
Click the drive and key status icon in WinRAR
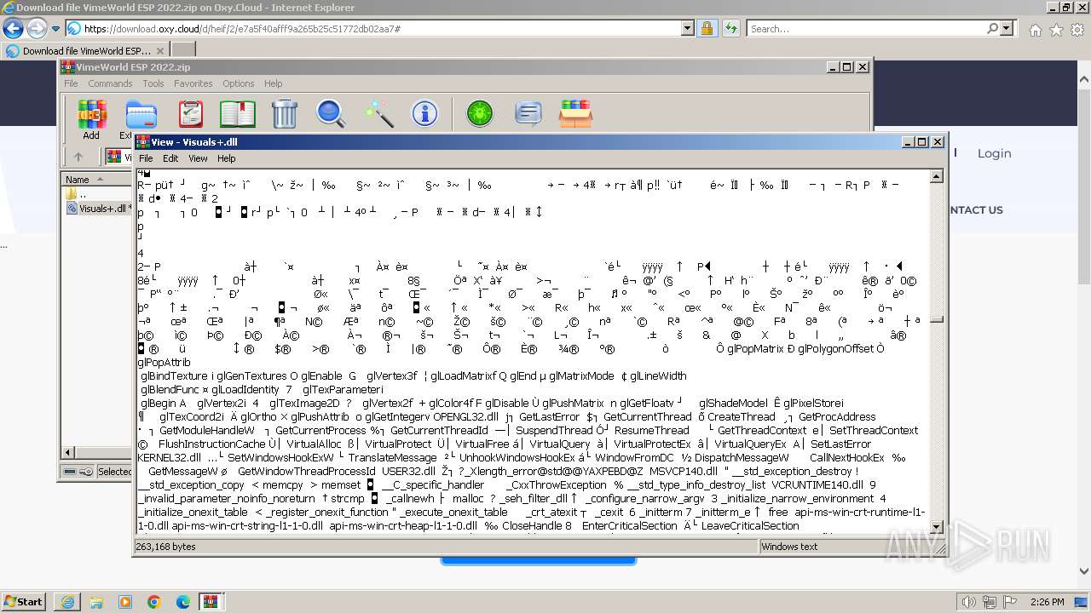79,472
